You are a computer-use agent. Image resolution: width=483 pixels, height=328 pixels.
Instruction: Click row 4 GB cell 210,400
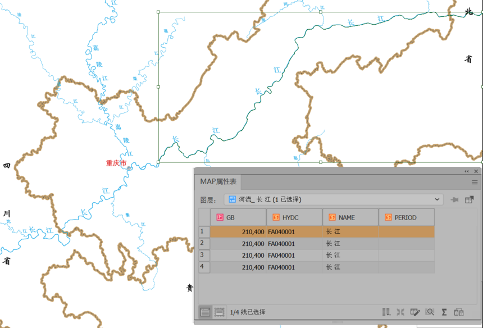238,267
